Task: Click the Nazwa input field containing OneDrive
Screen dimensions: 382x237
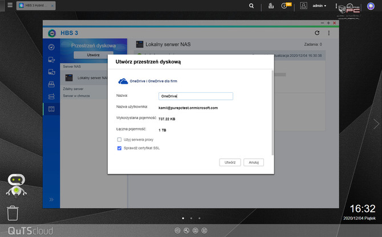Action: pyautogui.click(x=196, y=96)
